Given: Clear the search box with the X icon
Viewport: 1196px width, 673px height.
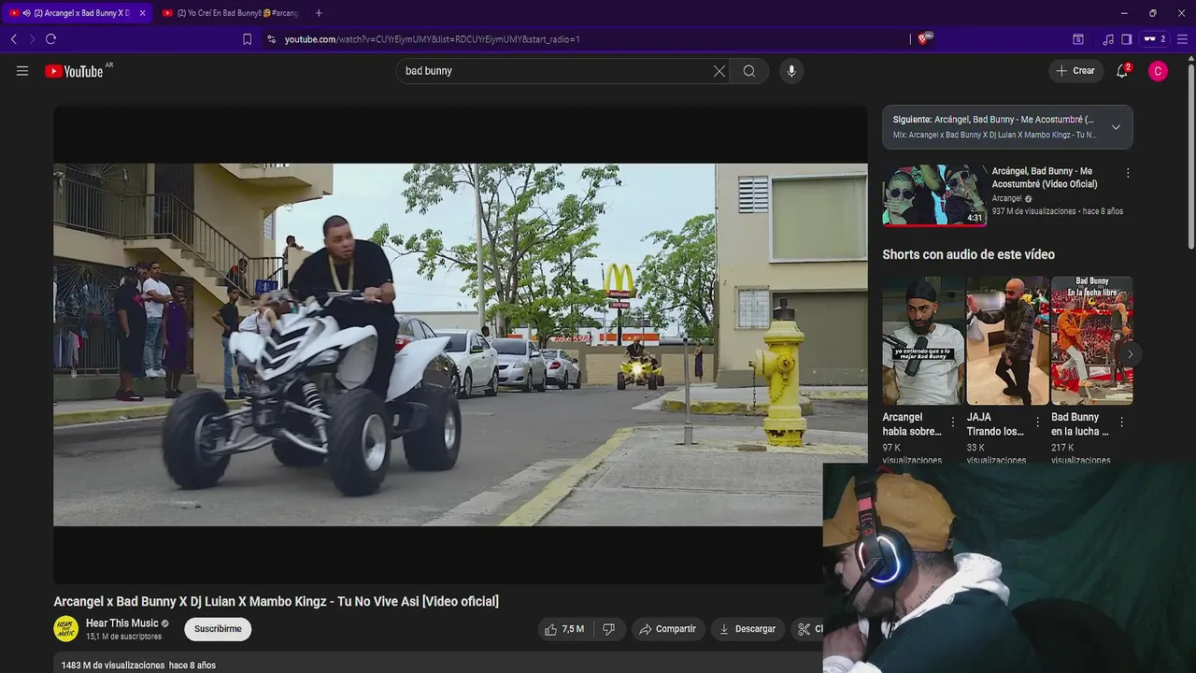Looking at the screenshot, I should (x=719, y=71).
